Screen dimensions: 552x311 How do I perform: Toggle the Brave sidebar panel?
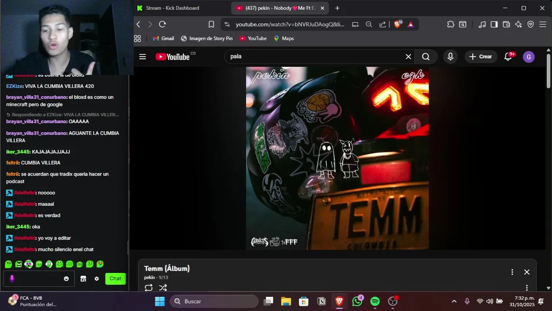pyautogui.click(x=494, y=24)
